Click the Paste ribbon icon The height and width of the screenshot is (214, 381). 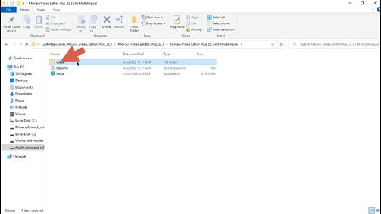tap(38, 23)
